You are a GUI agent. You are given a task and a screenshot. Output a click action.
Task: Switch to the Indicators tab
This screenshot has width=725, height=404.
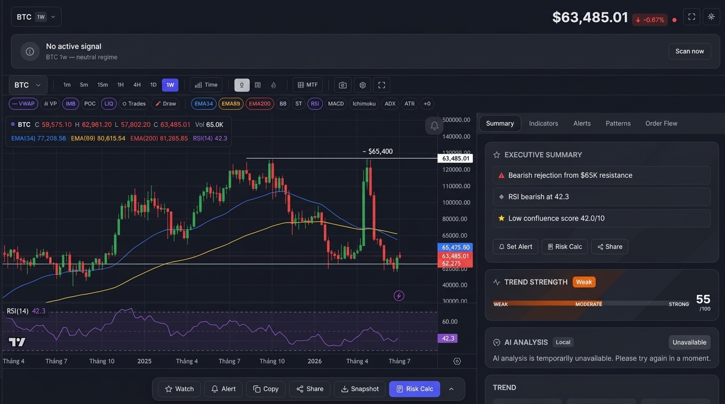pyautogui.click(x=543, y=124)
